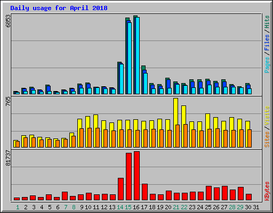Click day 14 on the x-axis
Screen dimensions: 273x213
tap(120, 207)
